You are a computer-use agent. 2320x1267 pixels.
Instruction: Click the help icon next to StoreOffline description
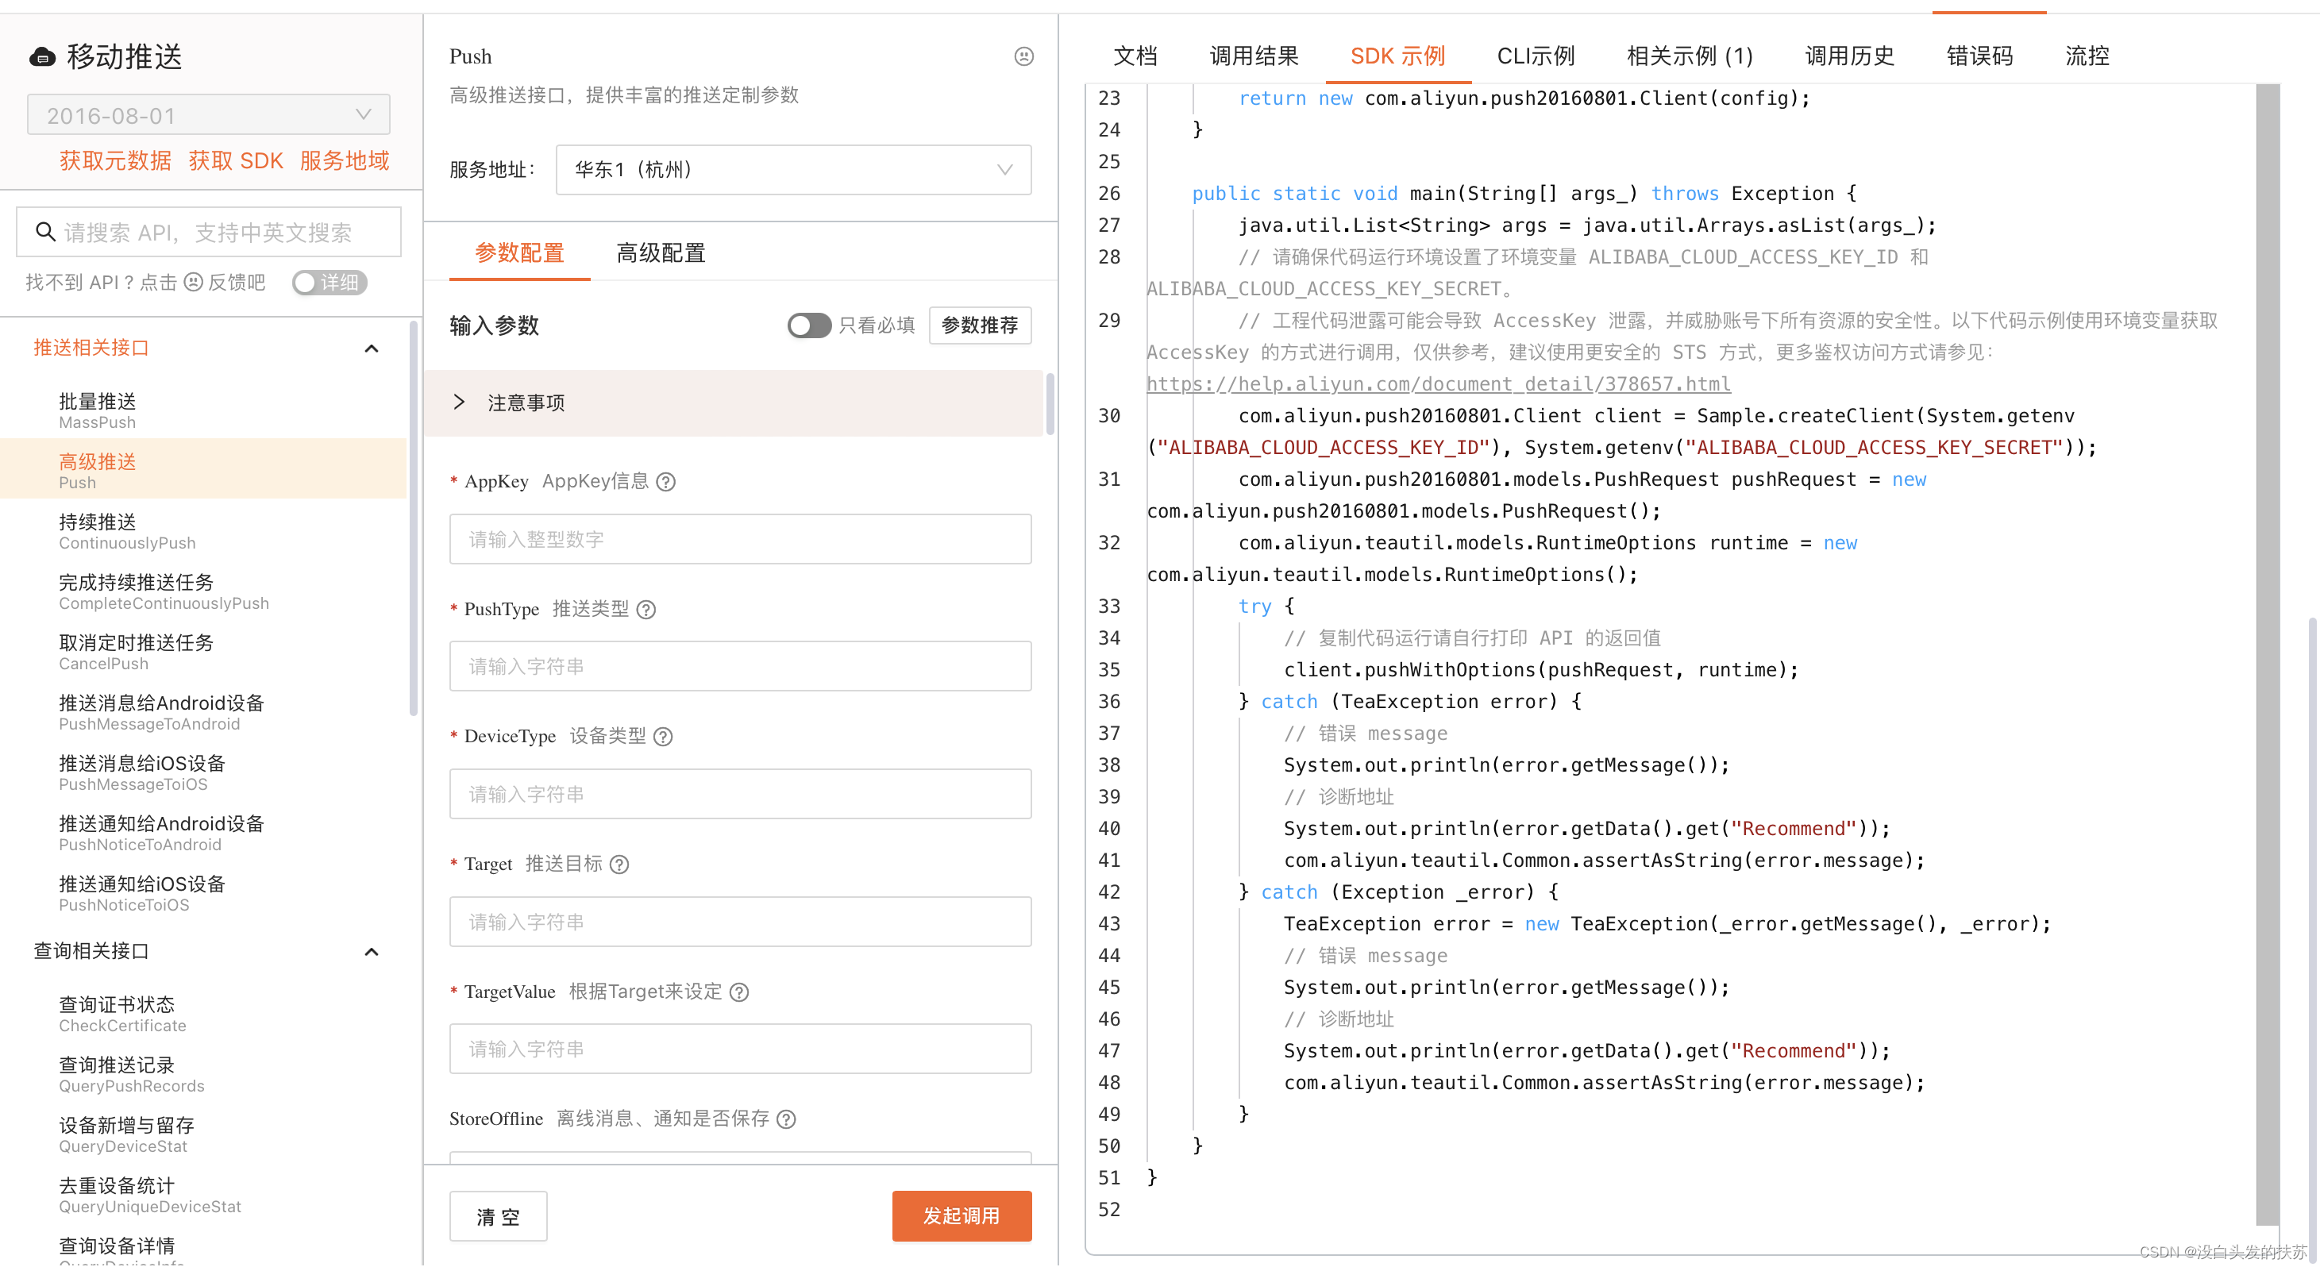pyautogui.click(x=786, y=1119)
